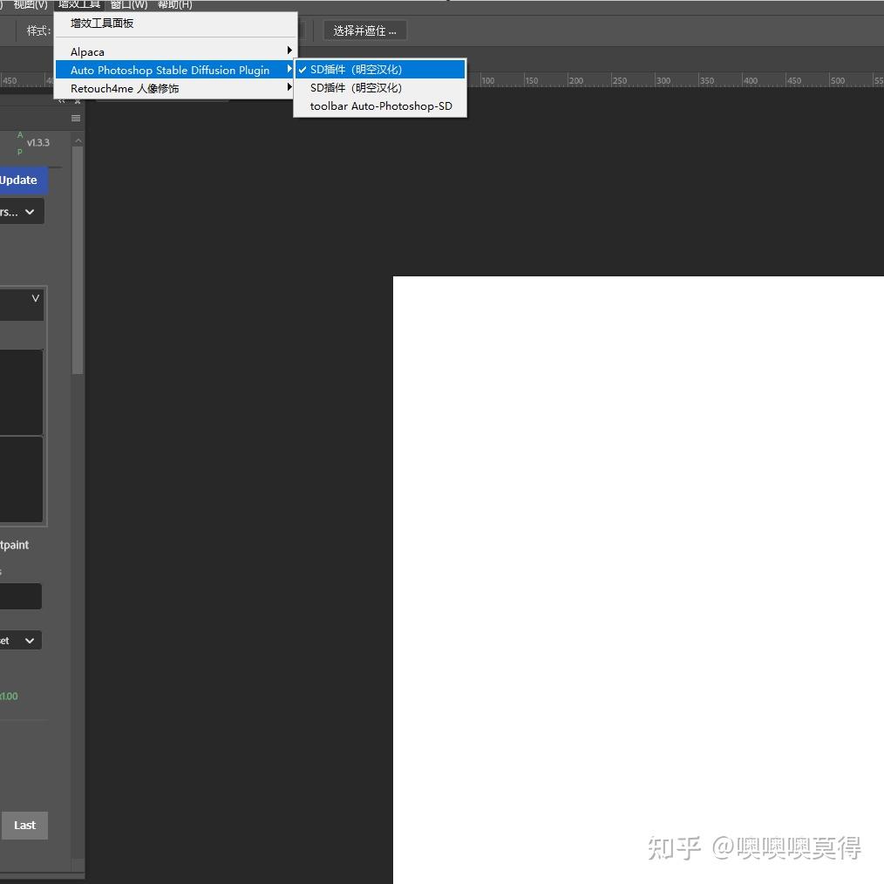
Task: Select toolbar Auto-Photoshop-SD menu item
Action: click(x=381, y=105)
